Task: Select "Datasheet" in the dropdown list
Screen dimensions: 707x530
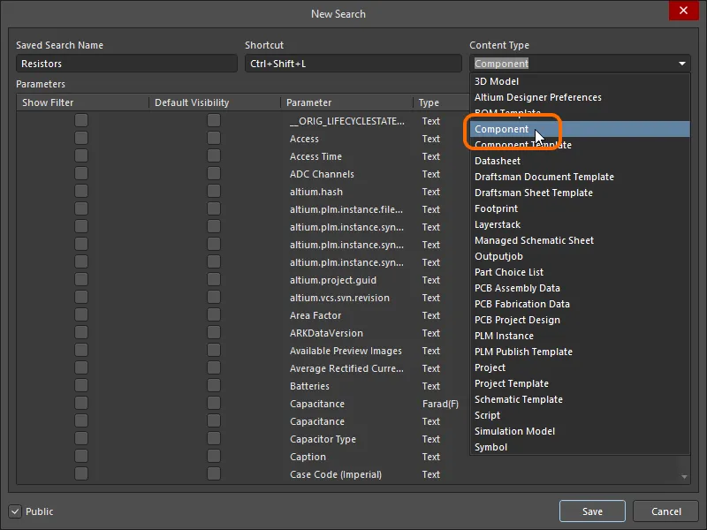Action: point(499,161)
